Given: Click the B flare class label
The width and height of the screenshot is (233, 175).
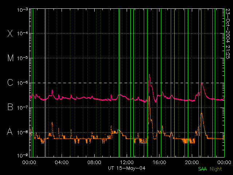Looking at the screenshot, I should 10,107.
